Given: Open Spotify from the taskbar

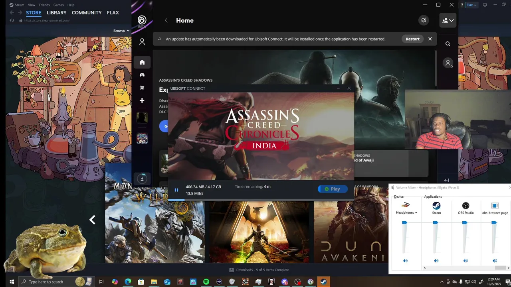Looking at the screenshot, I should coord(206,282).
